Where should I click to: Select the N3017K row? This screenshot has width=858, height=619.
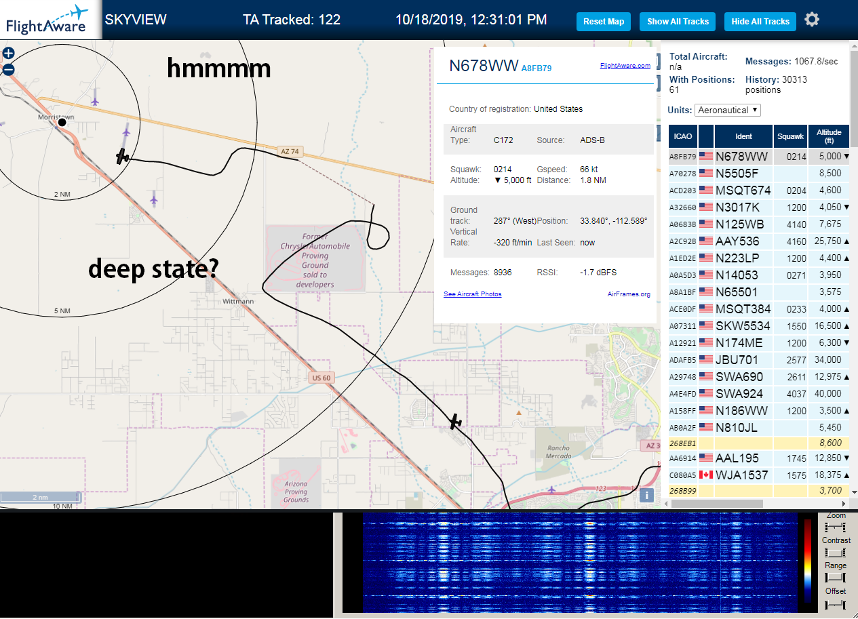(759, 207)
